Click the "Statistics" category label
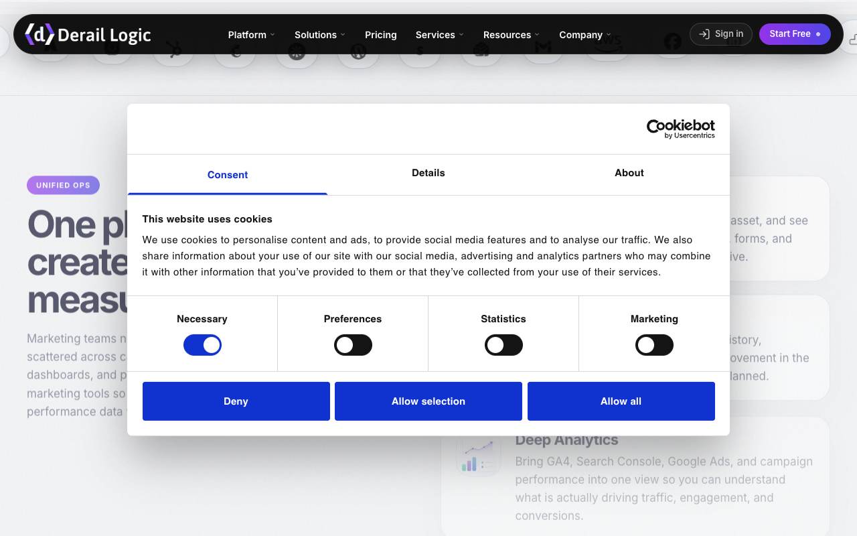 [x=503, y=319]
